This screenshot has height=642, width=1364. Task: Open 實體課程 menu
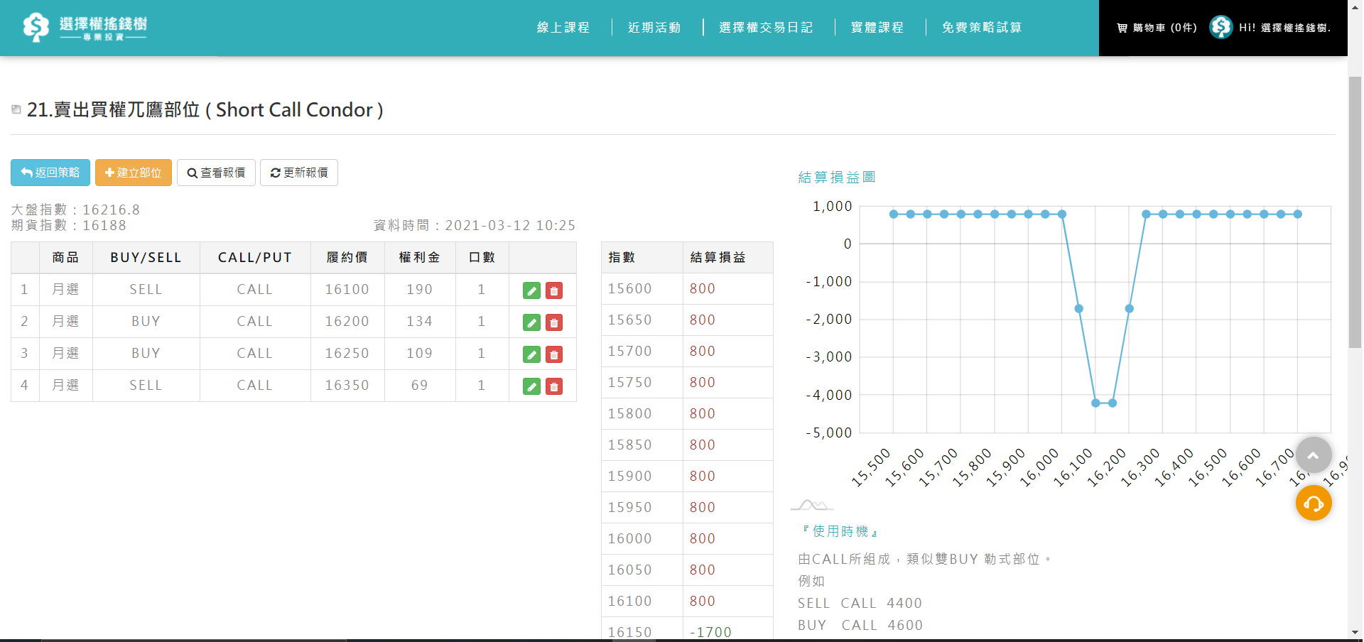877,28
